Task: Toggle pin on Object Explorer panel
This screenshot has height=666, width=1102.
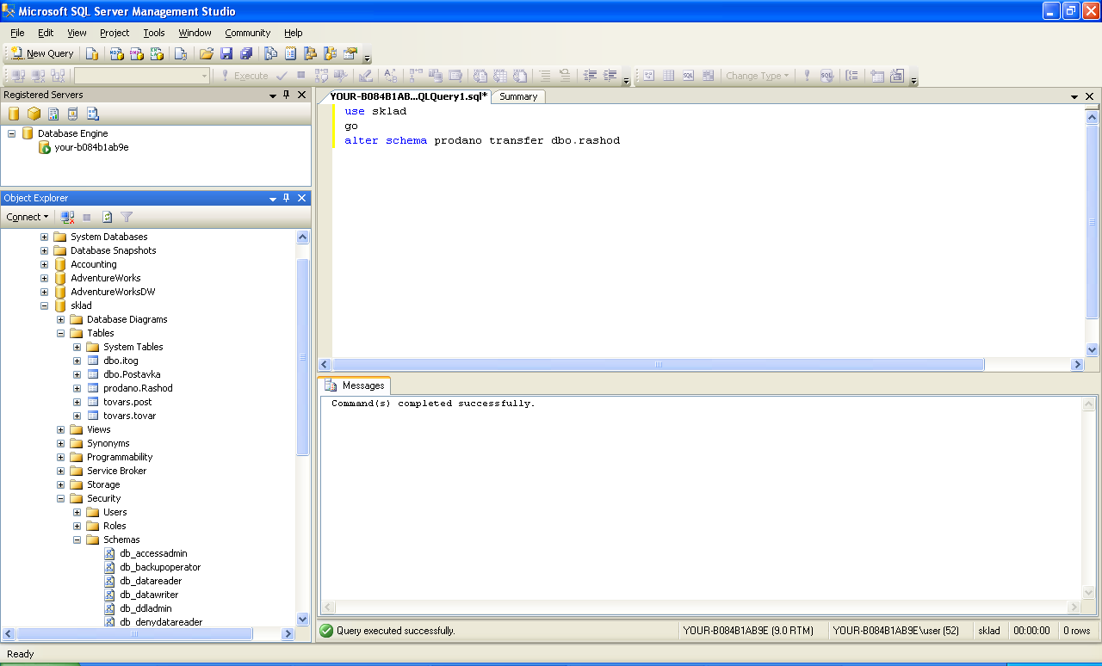Action: pos(287,198)
